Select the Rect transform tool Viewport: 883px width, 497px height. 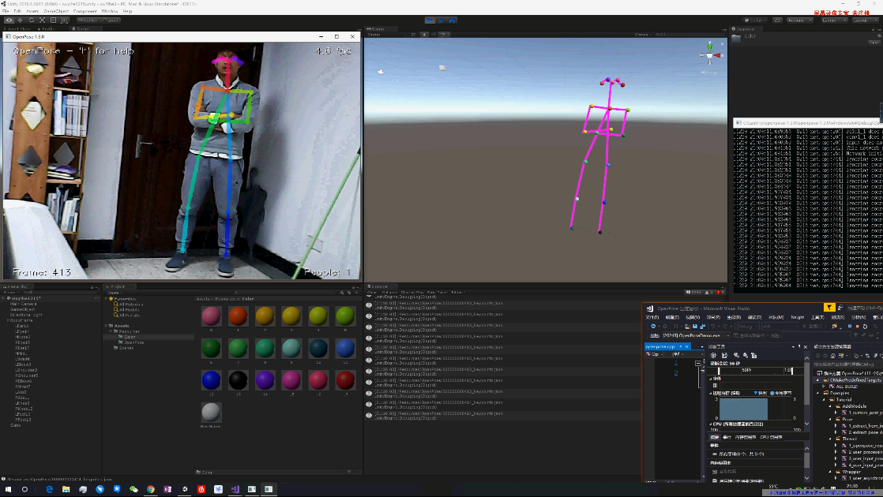53,21
